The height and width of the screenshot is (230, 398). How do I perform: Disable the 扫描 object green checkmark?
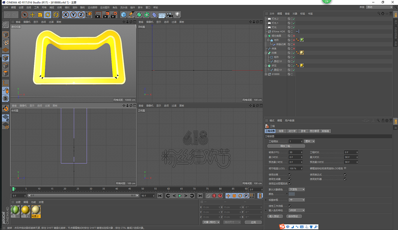(294, 53)
